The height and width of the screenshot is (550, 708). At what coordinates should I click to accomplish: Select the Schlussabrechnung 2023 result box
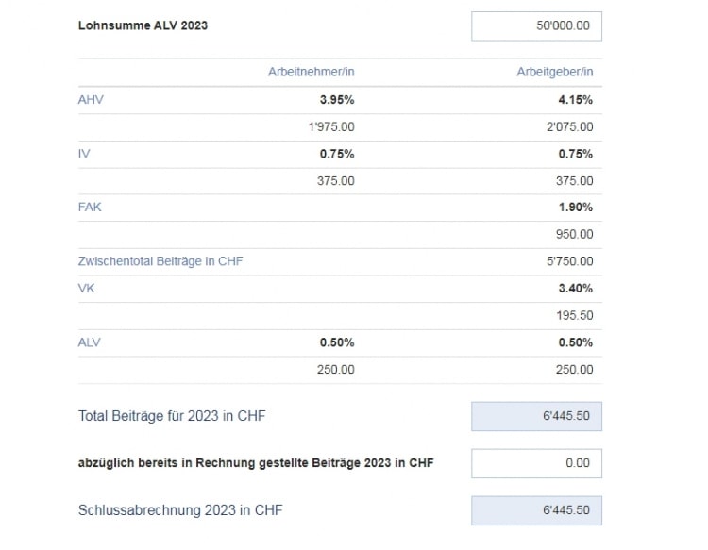point(536,510)
